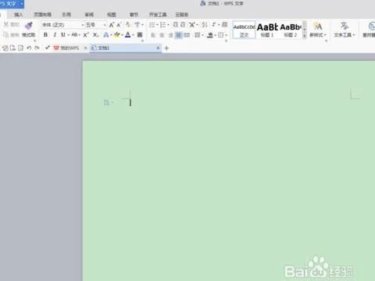Switch to the 审阅 ribbon tab
The height and width of the screenshot is (281, 375).
[89, 15]
